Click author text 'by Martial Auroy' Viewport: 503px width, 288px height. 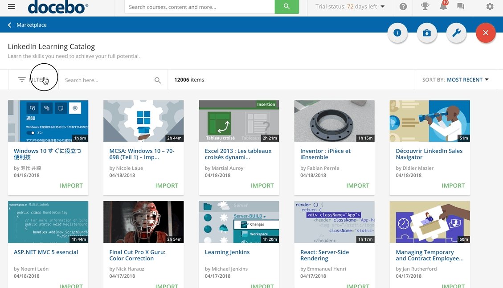click(x=224, y=168)
